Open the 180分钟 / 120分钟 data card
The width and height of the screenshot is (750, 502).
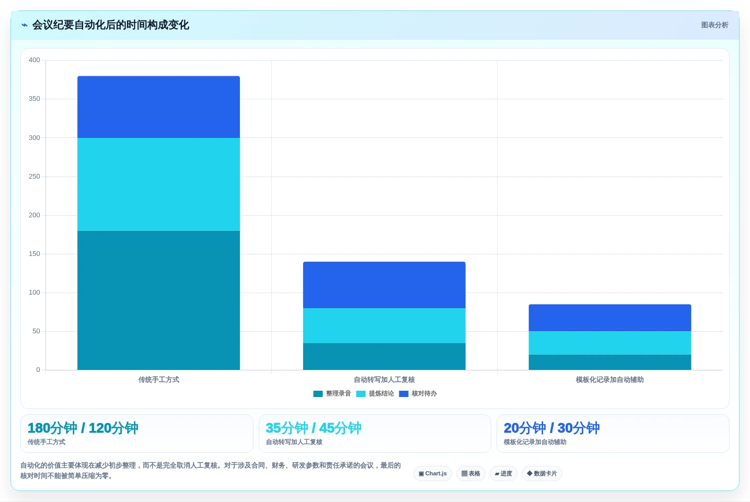click(137, 434)
